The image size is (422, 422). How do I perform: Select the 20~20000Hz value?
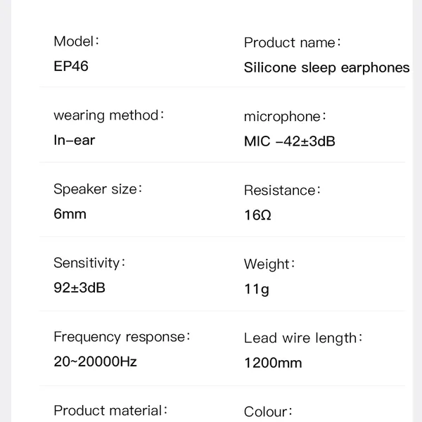point(95,362)
